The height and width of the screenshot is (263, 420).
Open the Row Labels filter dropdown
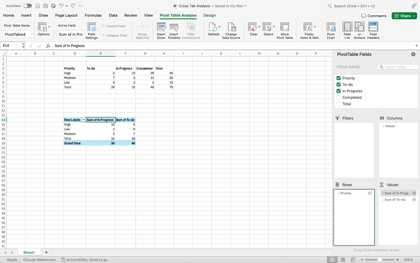pos(83,120)
